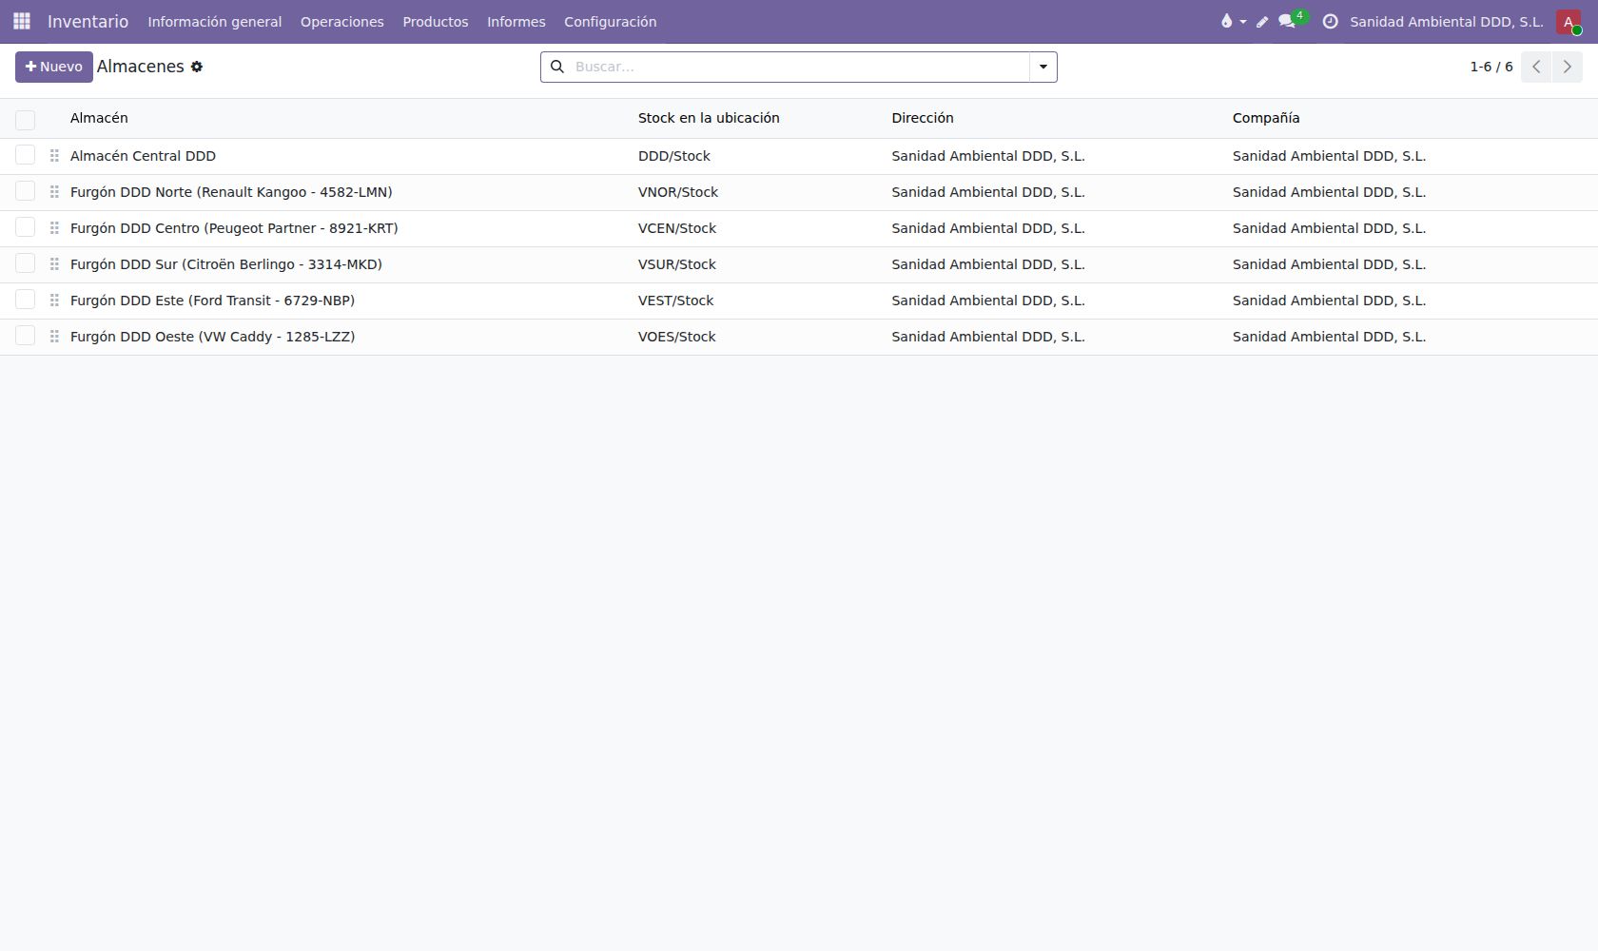Grab drag handle of Furgón DDD Sur row
Screen dimensions: 1598x951
point(54,264)
